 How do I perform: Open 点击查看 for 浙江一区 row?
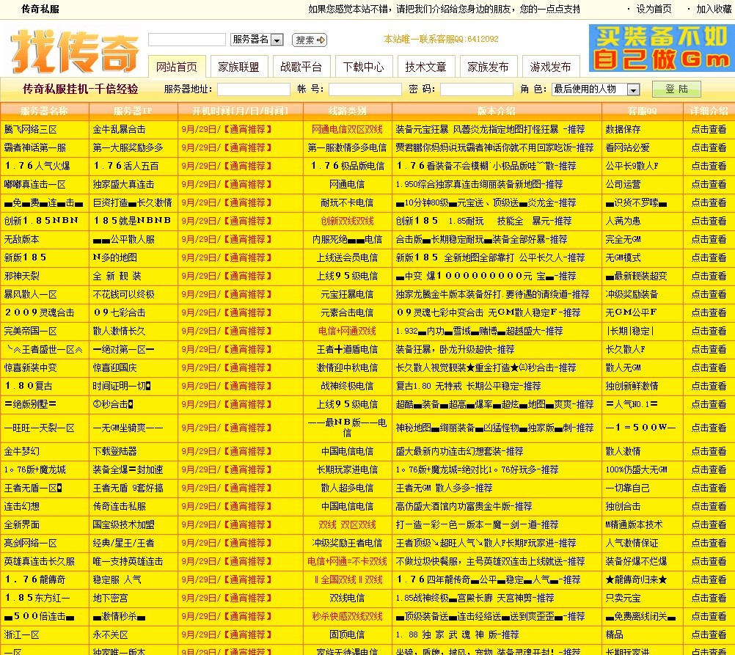[709, 635]
